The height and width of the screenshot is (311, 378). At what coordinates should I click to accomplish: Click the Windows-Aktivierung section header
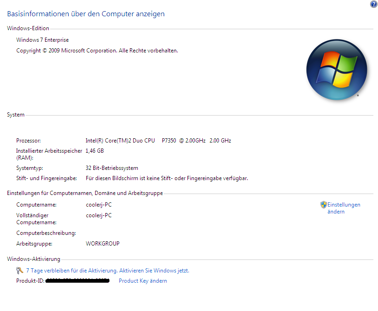(33, 259)
